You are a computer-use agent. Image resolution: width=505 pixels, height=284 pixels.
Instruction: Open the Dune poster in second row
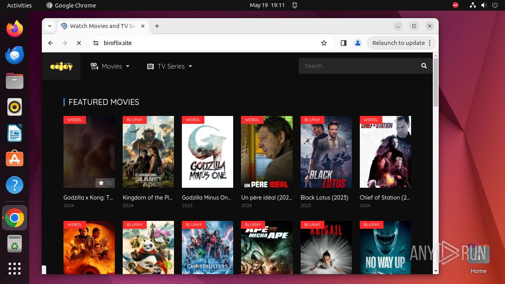89,248
